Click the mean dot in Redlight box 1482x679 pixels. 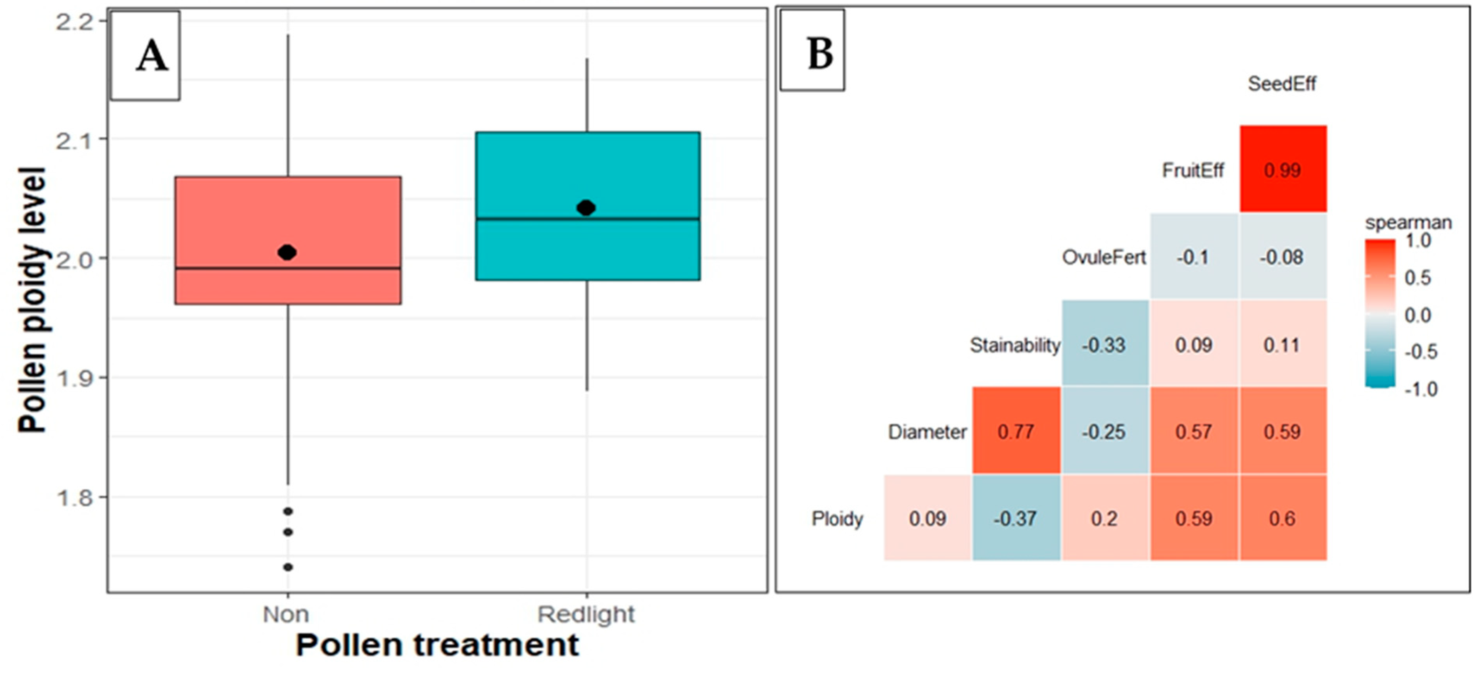pos(586,208)
